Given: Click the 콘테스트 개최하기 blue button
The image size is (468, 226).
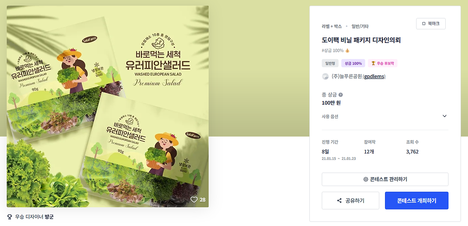Looking at the screenshot, I should [416, 201].
